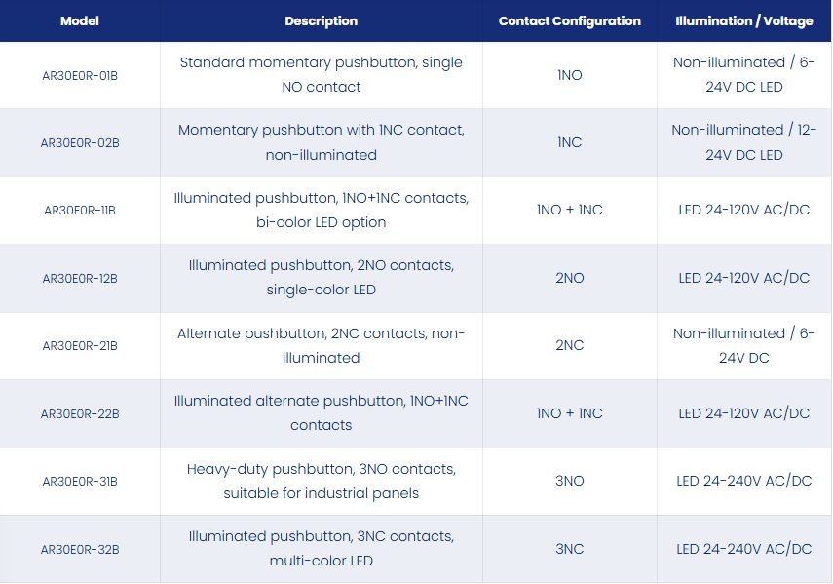833x584 pixels.
Task: Choose the AR30E0R-12B model cell
Action: click(80, 279)
